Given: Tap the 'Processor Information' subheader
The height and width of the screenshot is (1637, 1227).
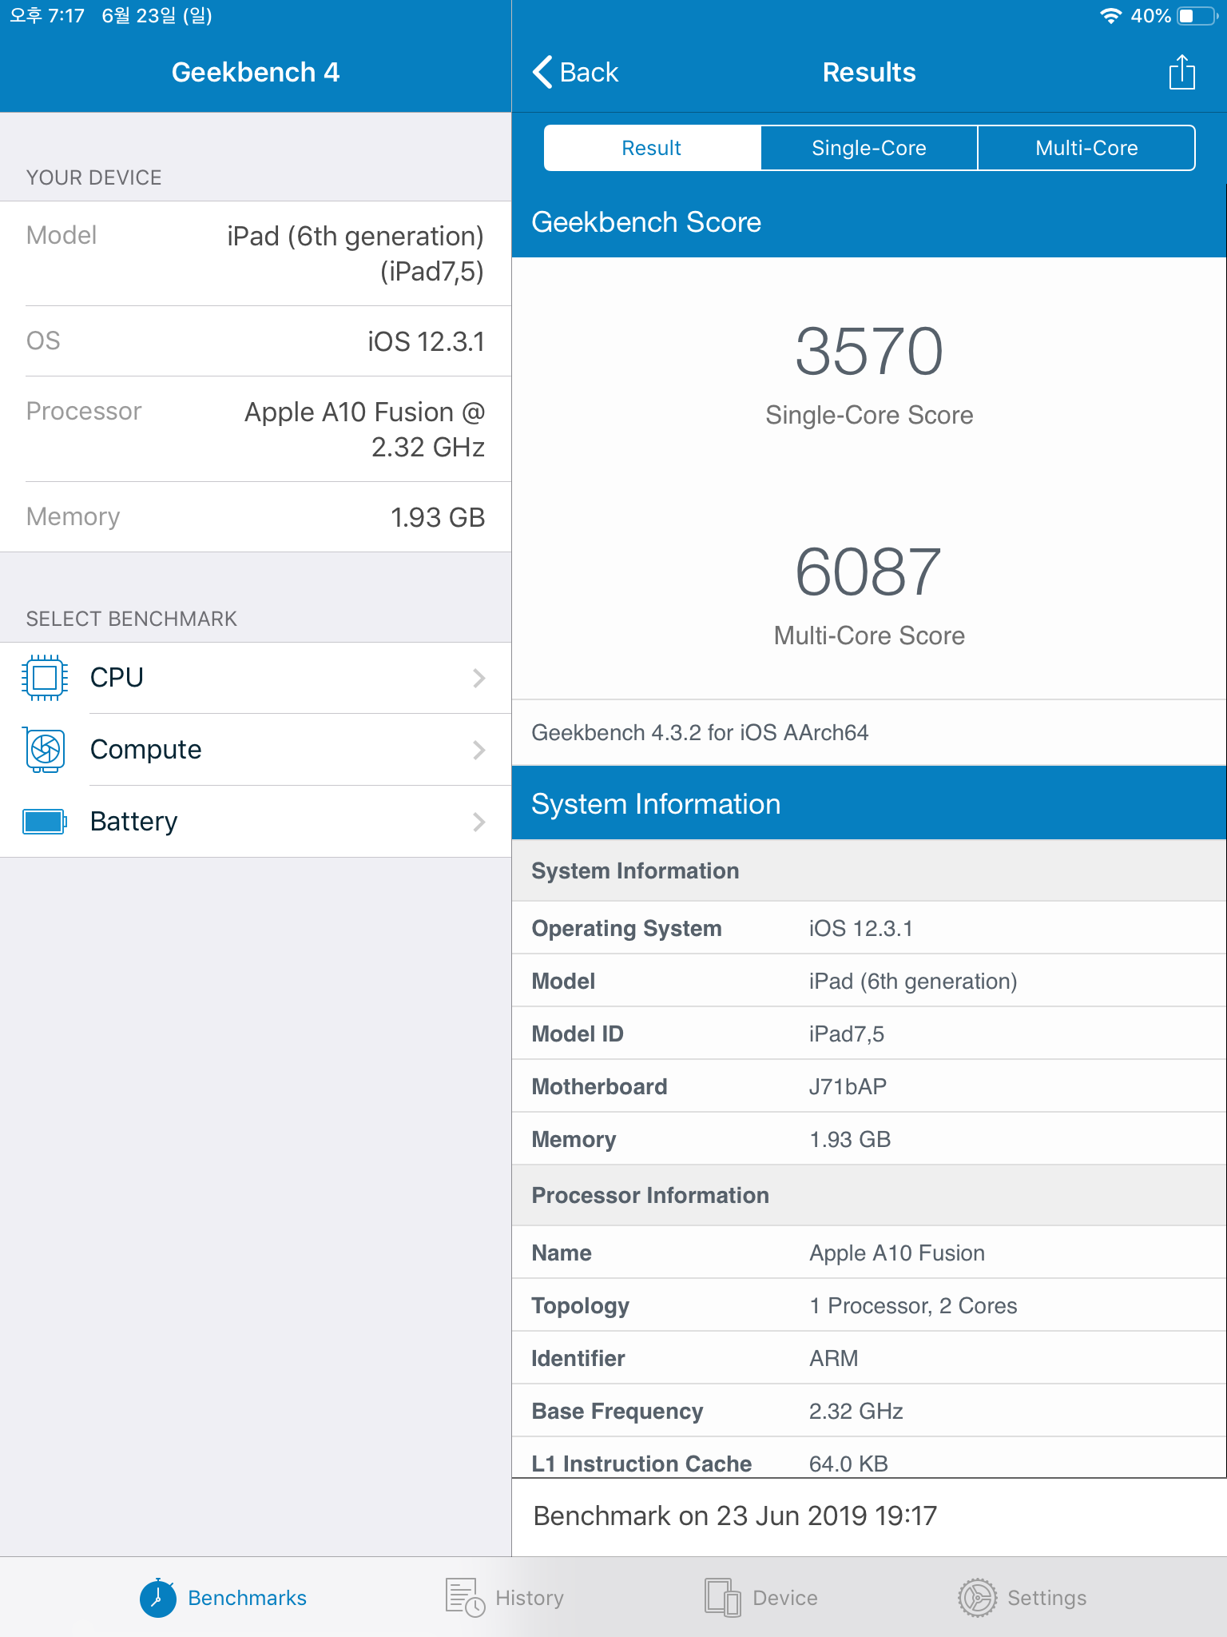Looking at the screenshot, I should tap(869, 1196).
